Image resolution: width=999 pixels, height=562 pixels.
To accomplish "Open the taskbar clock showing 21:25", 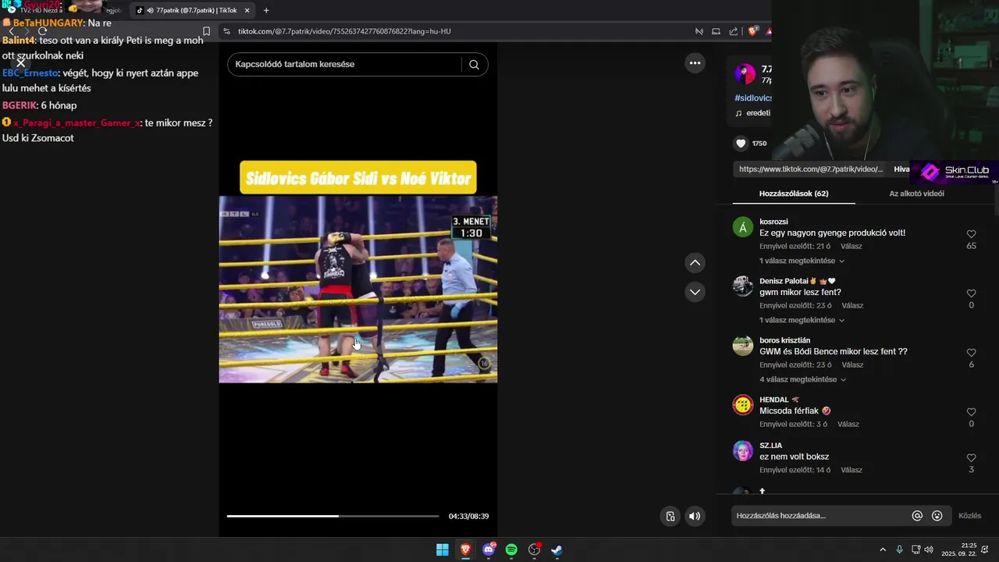I will click(958, 550).
